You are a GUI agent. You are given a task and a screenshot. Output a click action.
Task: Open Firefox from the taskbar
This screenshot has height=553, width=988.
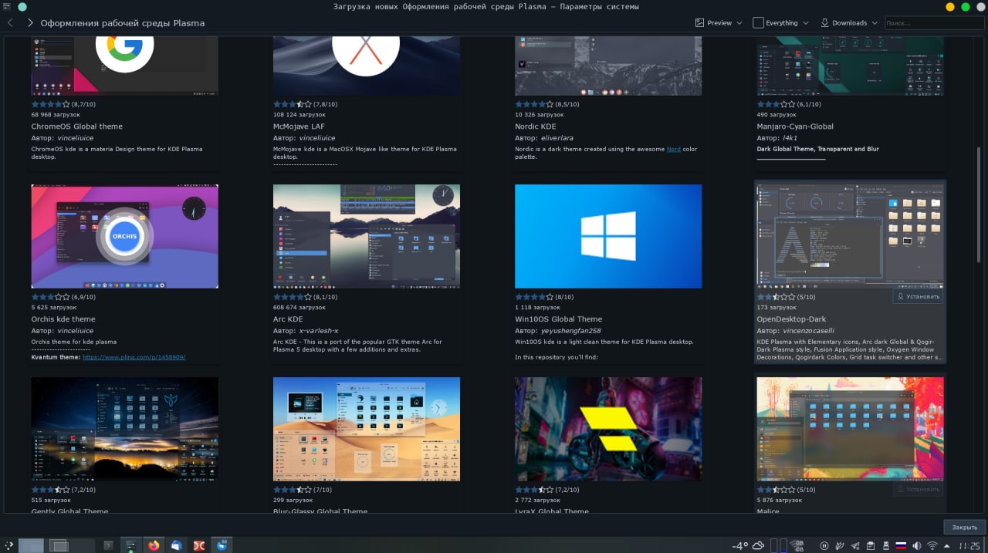tap(153, 545)
